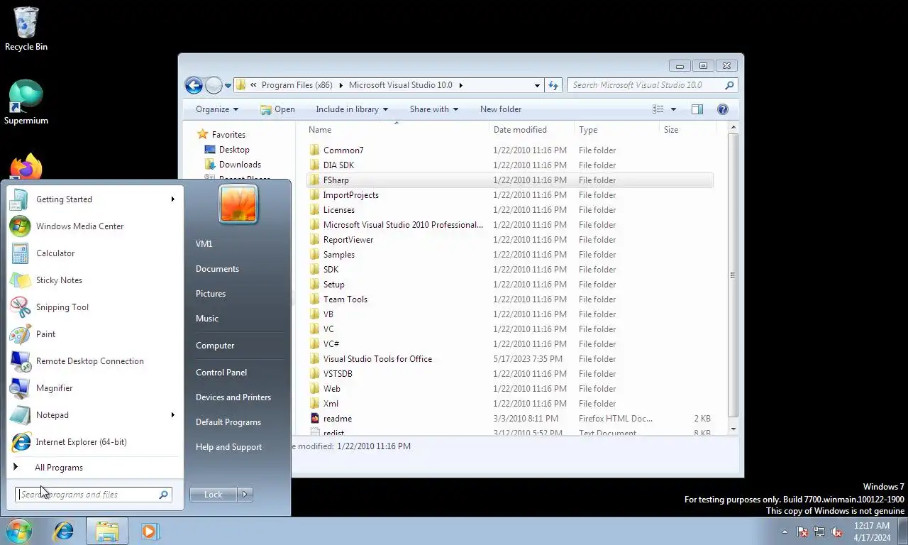Sort files by Name column header
The height and width of the screenshot is (545, 908).
pyautogui.click(x=397, y=130)
